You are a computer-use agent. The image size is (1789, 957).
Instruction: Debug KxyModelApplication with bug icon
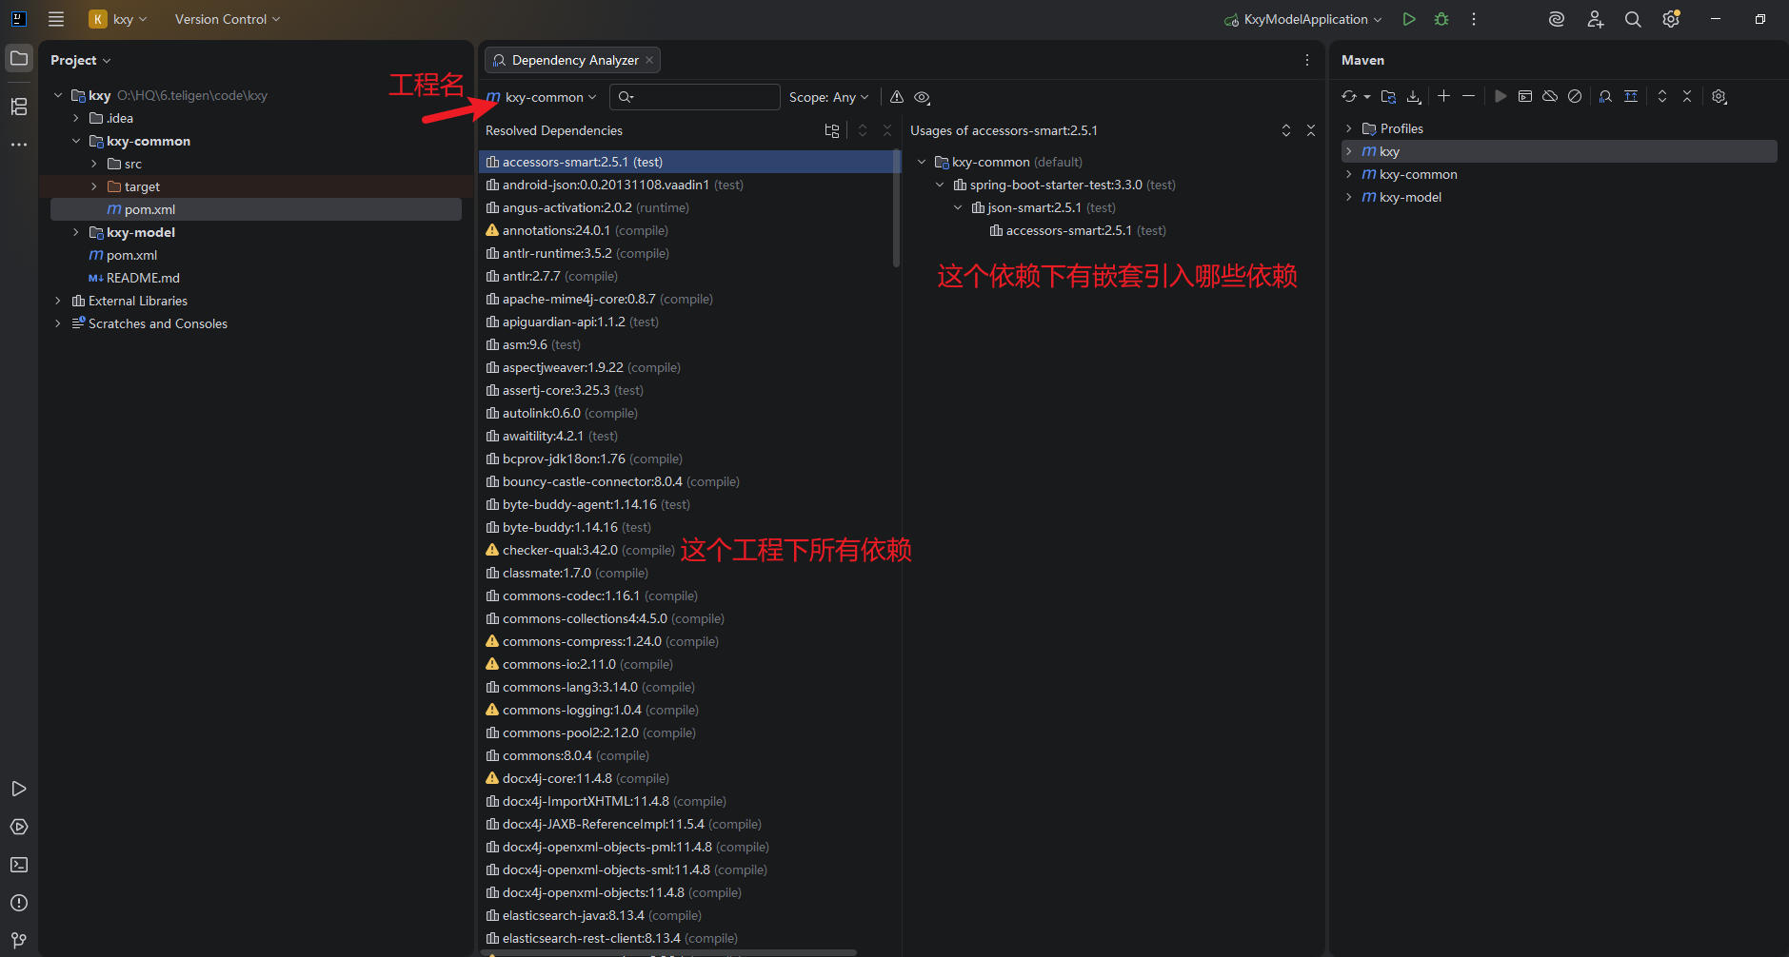1441,19
